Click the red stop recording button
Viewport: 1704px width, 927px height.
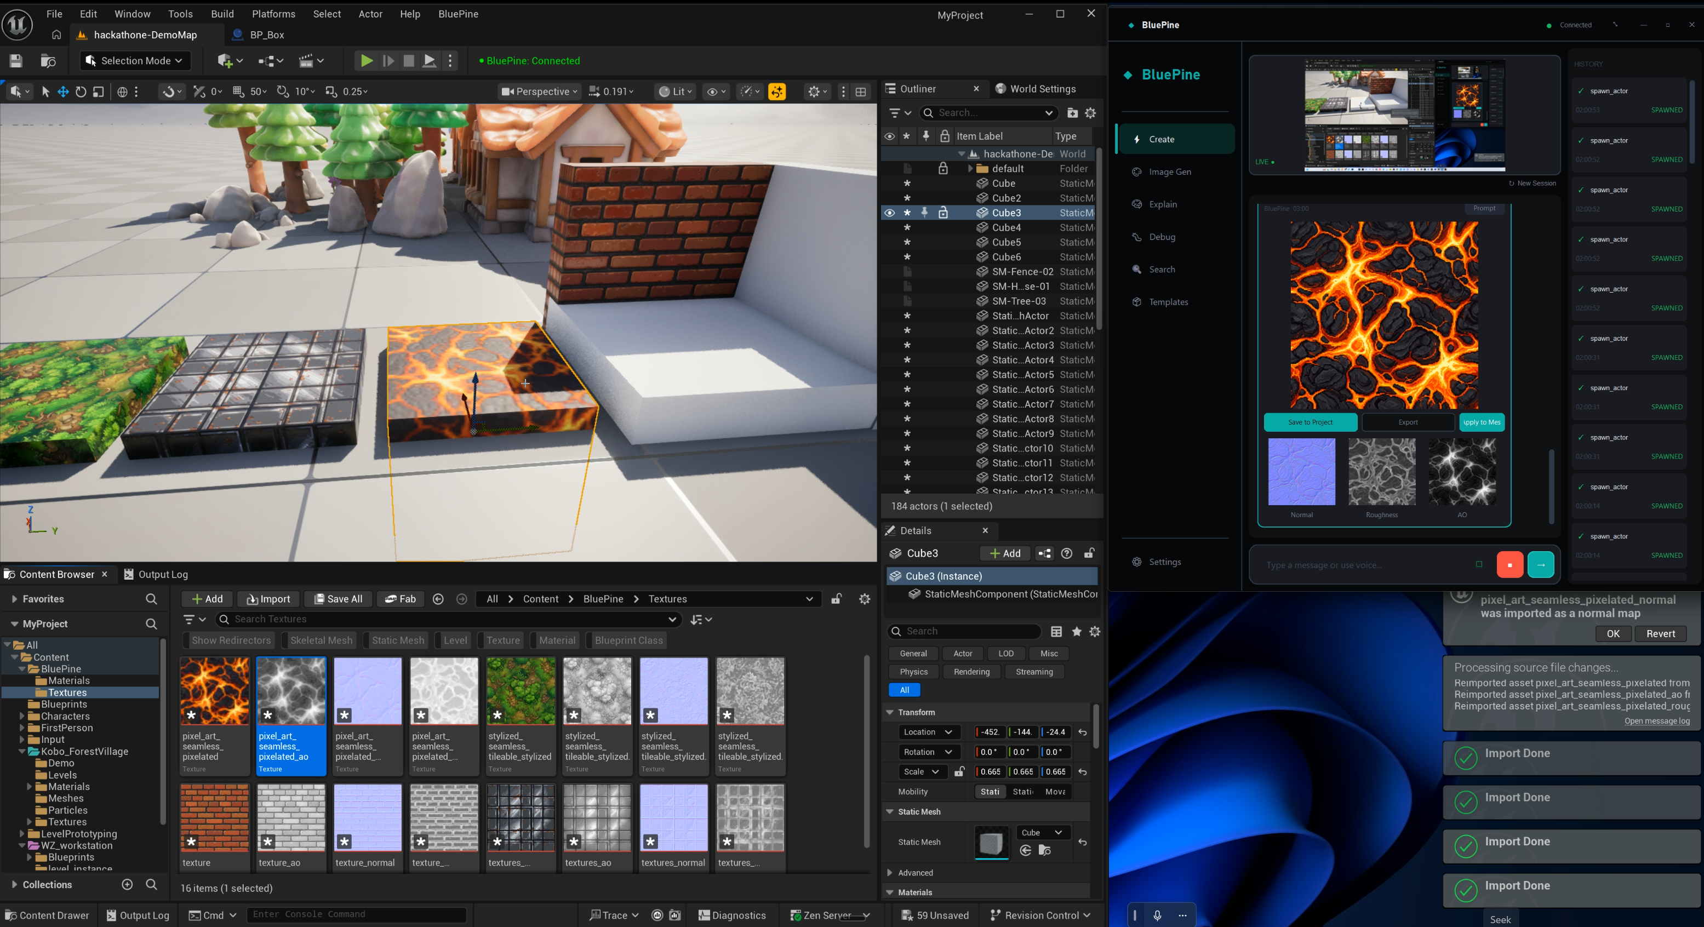pyautogui.click(x=1509, y=564)
